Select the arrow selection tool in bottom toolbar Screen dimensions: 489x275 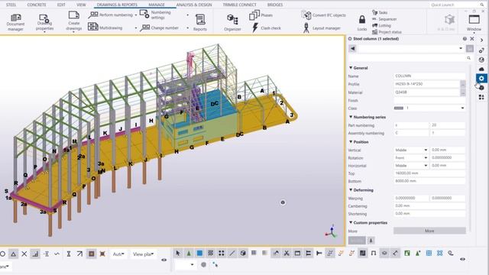(x=178, y=253)
